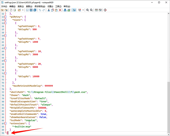Open the dropdown arrow beside open file icon

coord(23,10)
